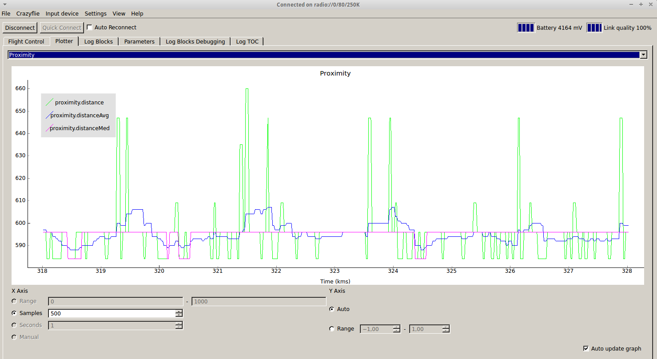This screenshot has height=359, width=657.
Task: Click magenta proximity.distanceMed legend line
Action: pyautogui.click(x=48, y=128)
